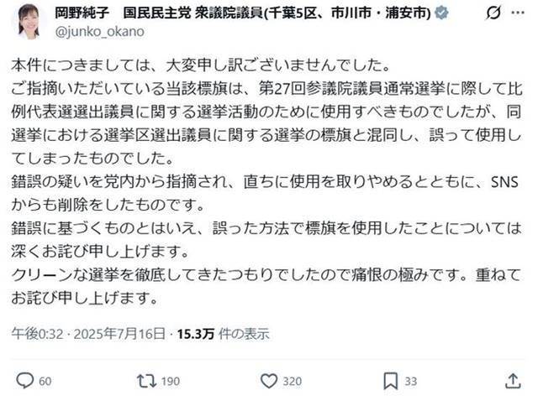Like the post with the heart icon
This screenshot has width=538, height=401.
(269, 382)
